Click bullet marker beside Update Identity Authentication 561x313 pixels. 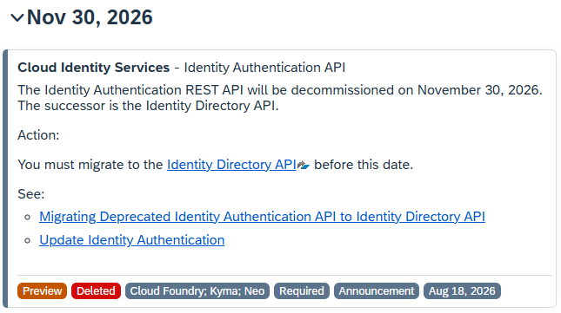point(28,241)
